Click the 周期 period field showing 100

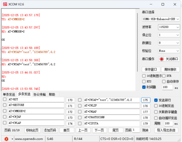tap(168, 124)
